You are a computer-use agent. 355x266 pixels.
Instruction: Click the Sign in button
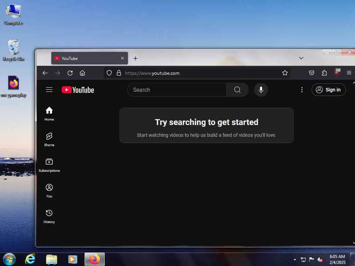coord(329,90)
